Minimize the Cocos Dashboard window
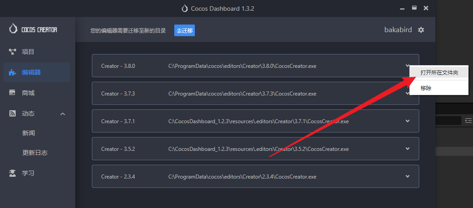This screenshot has width=473, height=208. click(402, 9)
